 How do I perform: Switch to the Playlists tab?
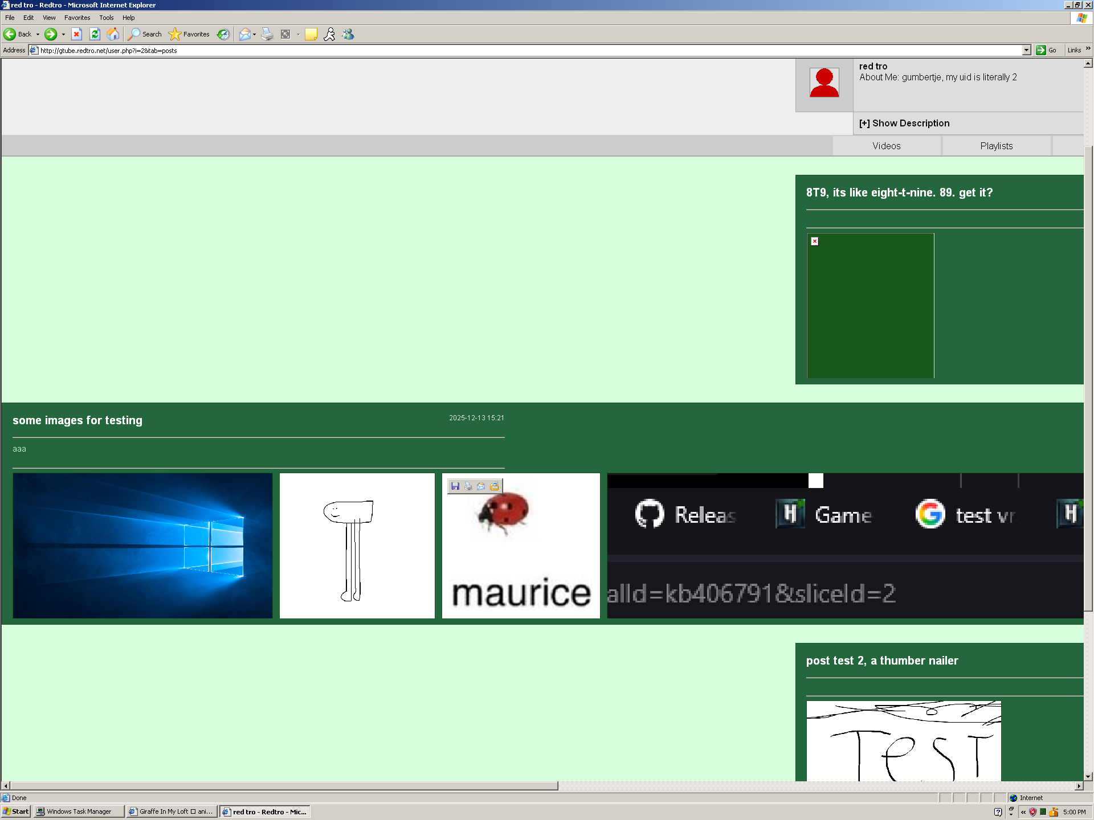(x=996, y=146)
